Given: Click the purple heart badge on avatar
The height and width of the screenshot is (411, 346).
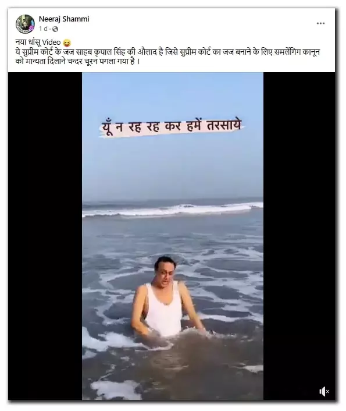Looking at the screenshot, I should click(32, 29).
